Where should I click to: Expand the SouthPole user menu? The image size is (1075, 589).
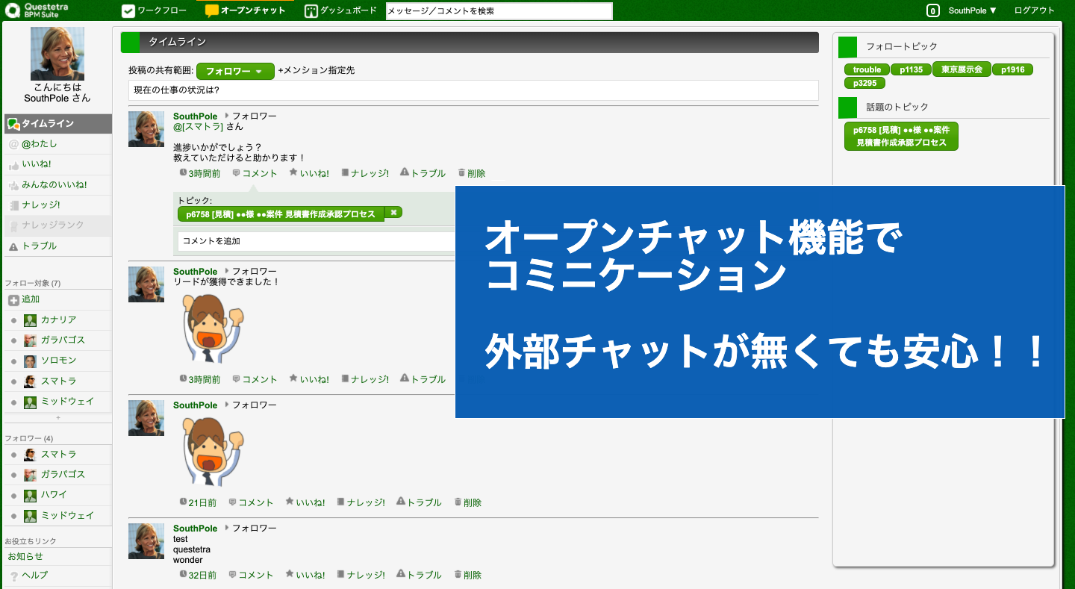(x=972, y=10)
